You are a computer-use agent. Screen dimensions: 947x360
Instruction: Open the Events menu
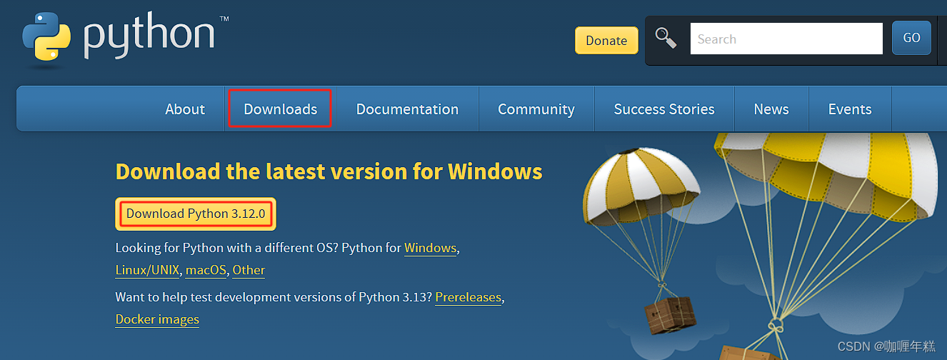(x=850, y=109)
